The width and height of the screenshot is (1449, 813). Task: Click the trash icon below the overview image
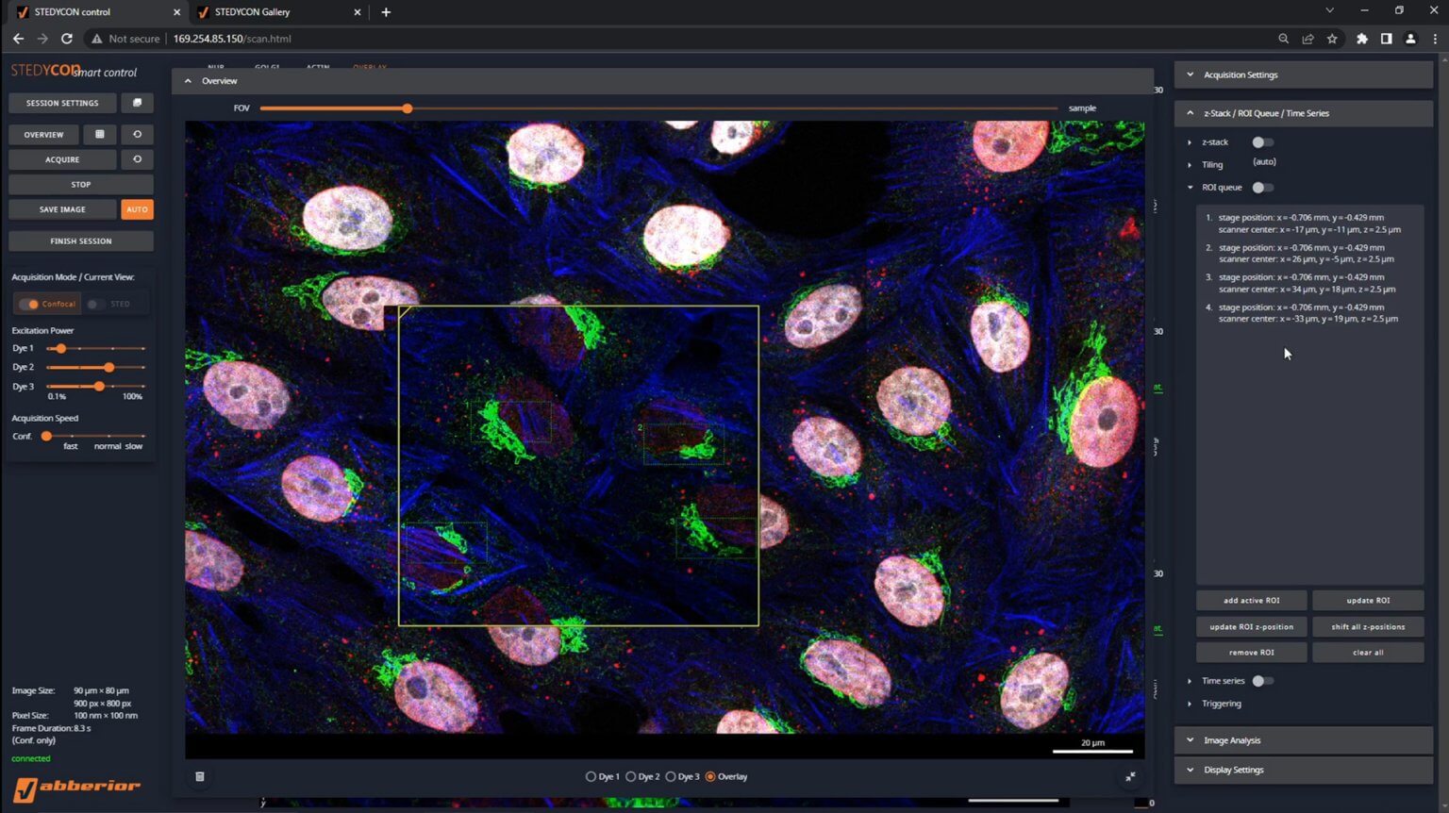pyautogui.click(x=200, y=776)
